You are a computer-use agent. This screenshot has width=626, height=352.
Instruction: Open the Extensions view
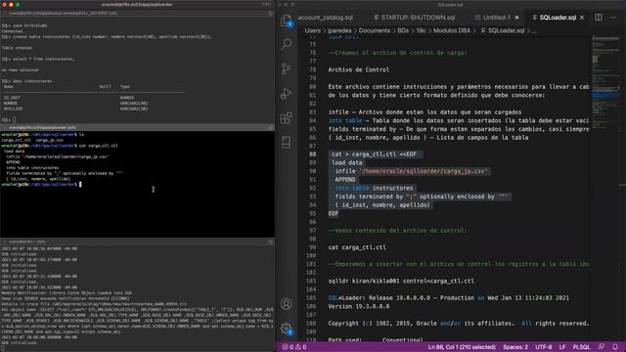coord(287,117)
